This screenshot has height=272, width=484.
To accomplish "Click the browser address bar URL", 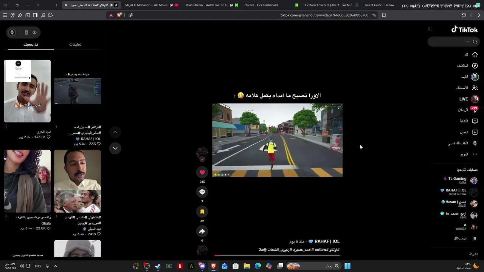I will [x=324, y=15].
